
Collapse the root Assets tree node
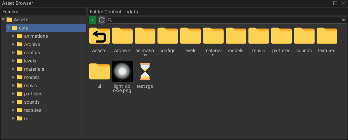[3, 20]
